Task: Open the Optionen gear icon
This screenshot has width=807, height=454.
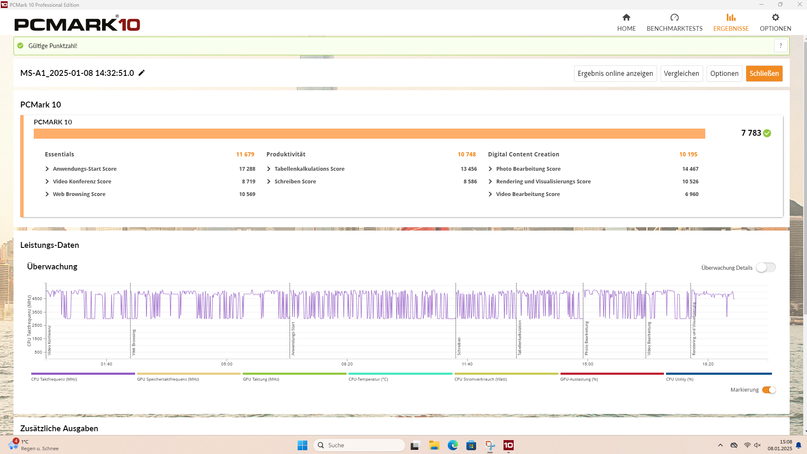Action: coord(775,17)
